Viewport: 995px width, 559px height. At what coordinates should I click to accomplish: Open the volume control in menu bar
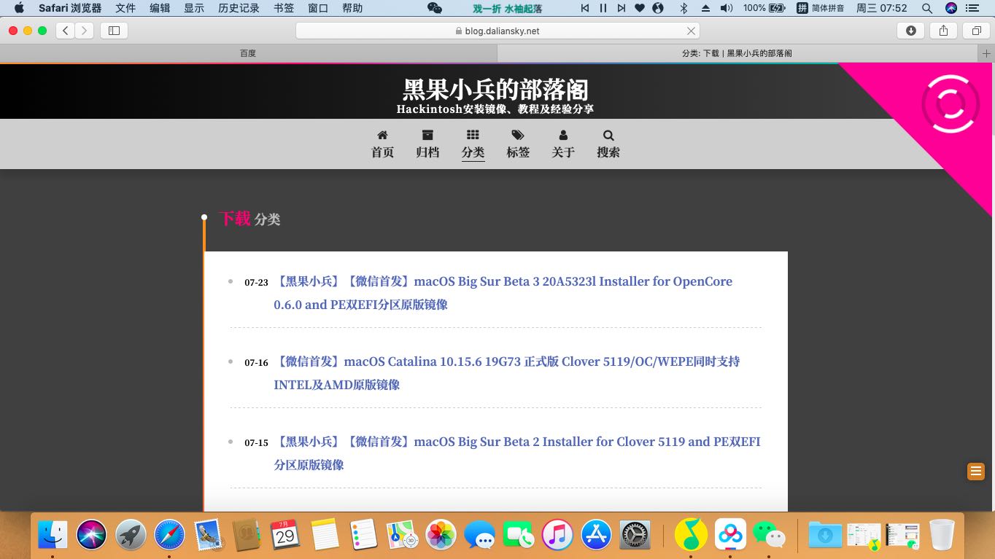(x=727, y=8)
